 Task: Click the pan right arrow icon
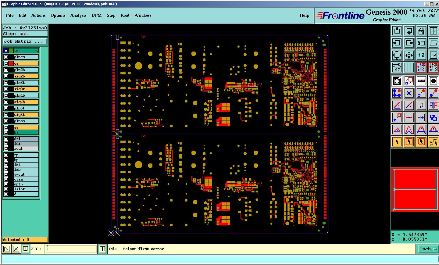pos(409,43)
